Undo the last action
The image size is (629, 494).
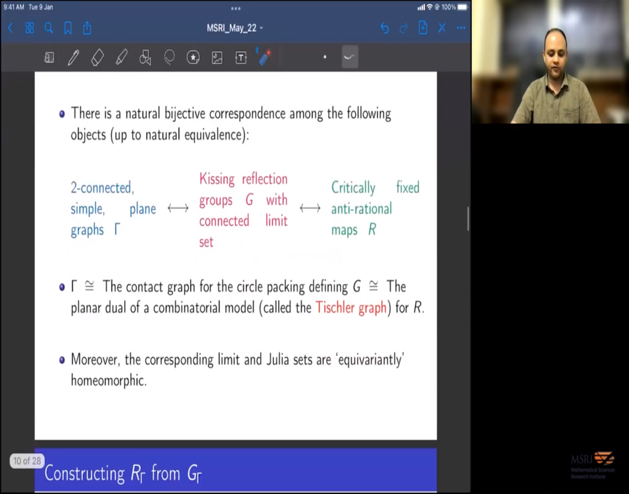click(x=385, y=28)
